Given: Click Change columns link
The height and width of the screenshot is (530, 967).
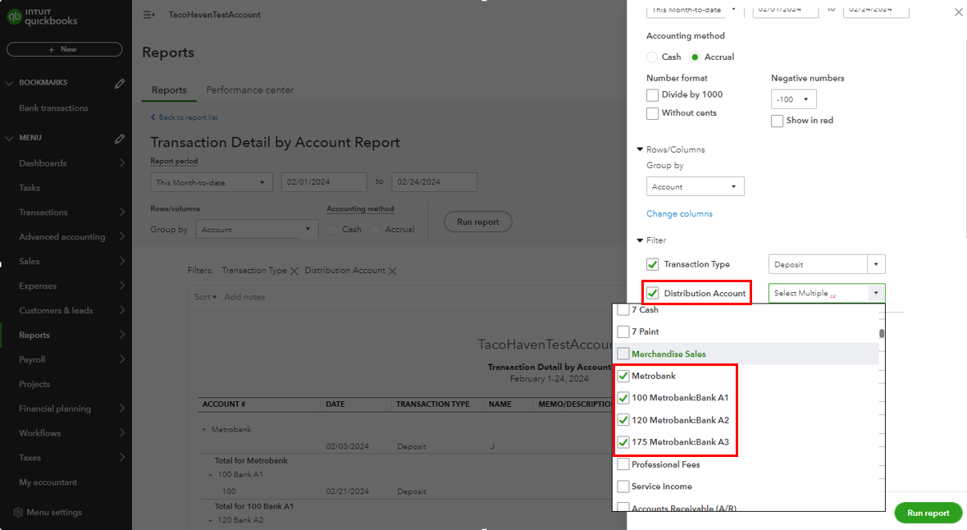Looking at the screenshot, I should [679, 213].
